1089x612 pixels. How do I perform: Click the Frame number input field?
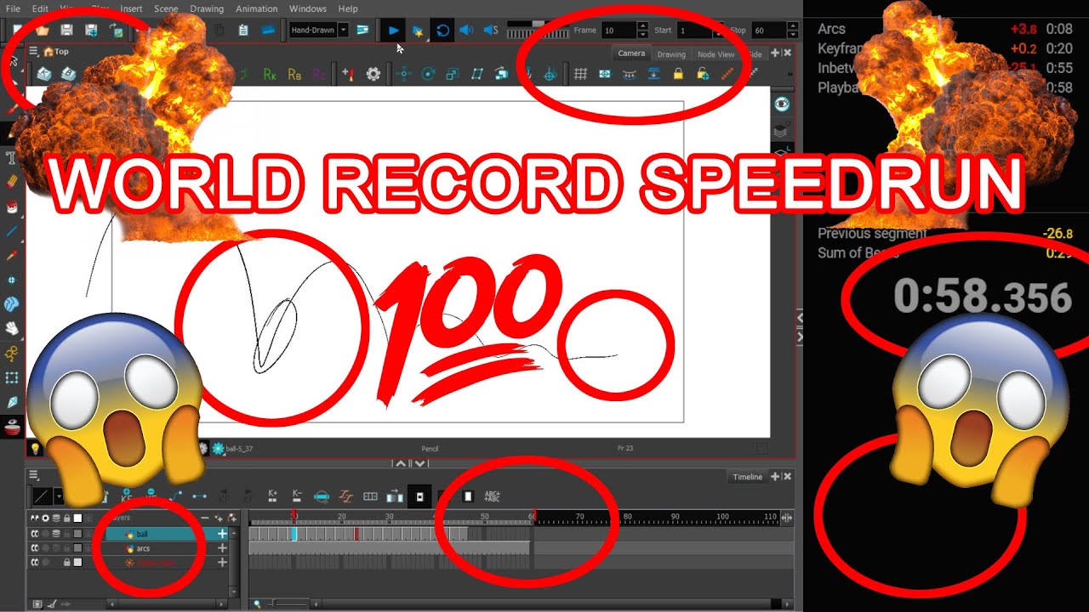619,31
